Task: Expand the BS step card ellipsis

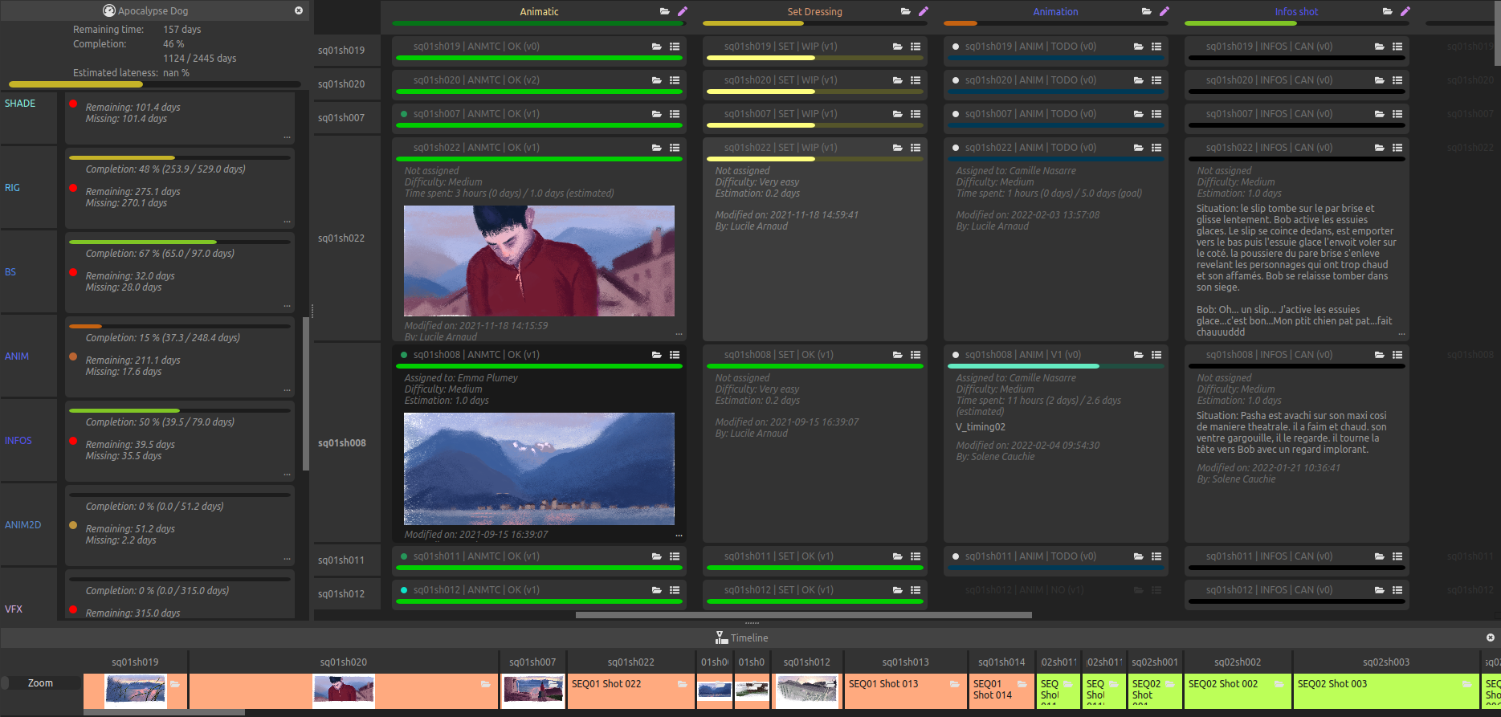Action: coord(287,306)
